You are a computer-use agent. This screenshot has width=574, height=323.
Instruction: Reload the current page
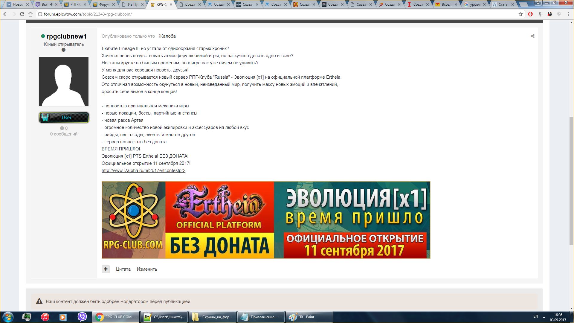22,14
